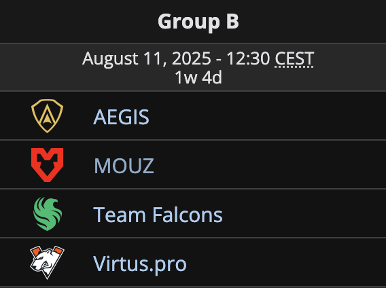Click the 12:30 start time

point(248,58)
